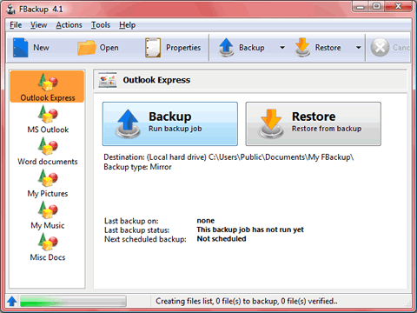Viewport: 417px width, 313px height.
Task: Click the toolbar Restore orange arrow icon
Action: coord(302,47)
